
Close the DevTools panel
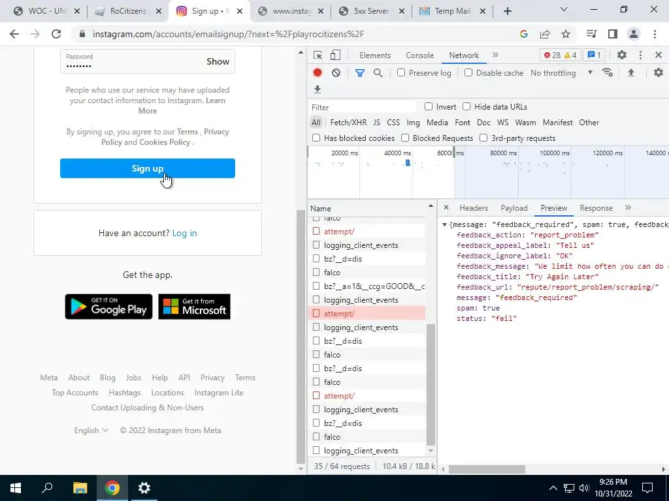click(659, 55)
